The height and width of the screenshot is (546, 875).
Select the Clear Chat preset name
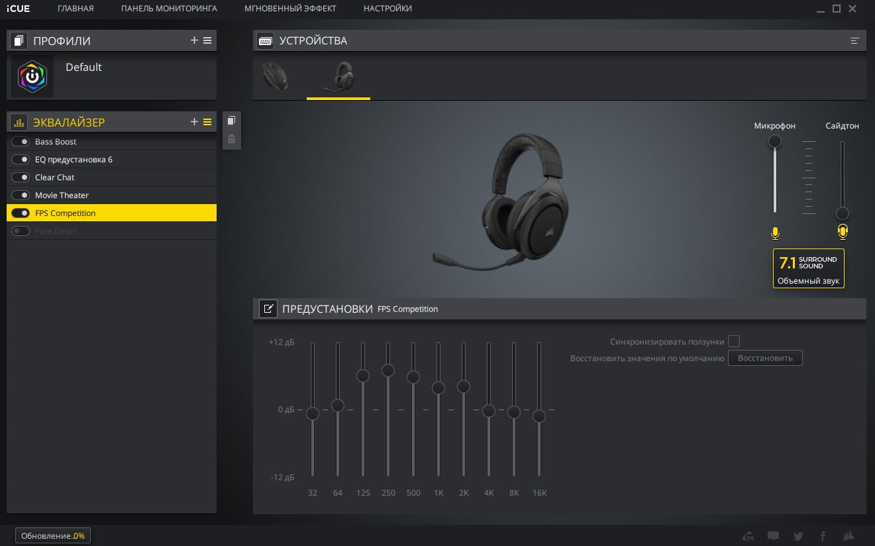pyautogui.click(x=55, y=178)
